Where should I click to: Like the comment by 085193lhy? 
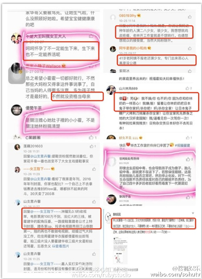tap(190, 17)
